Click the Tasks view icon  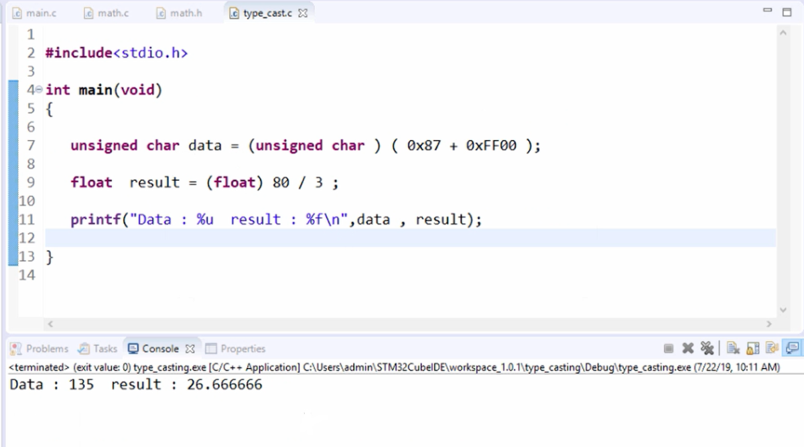83,348
